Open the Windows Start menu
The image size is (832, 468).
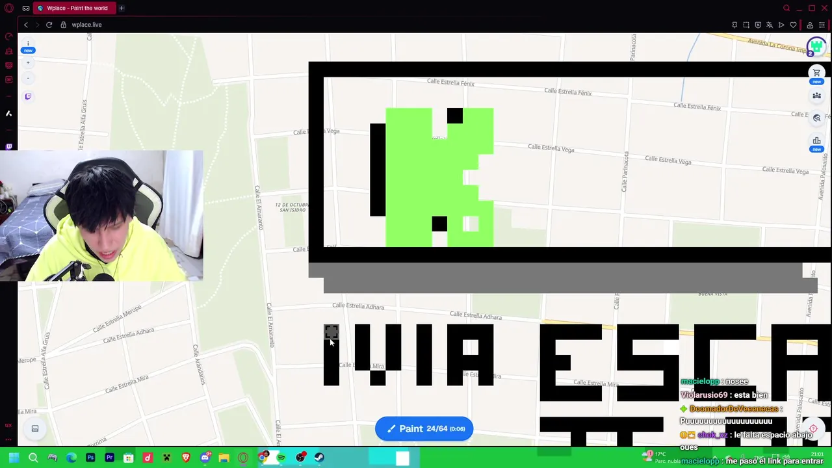point(14,458)
